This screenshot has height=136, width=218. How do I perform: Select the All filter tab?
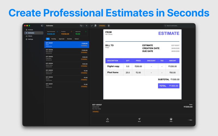(48, 39)
